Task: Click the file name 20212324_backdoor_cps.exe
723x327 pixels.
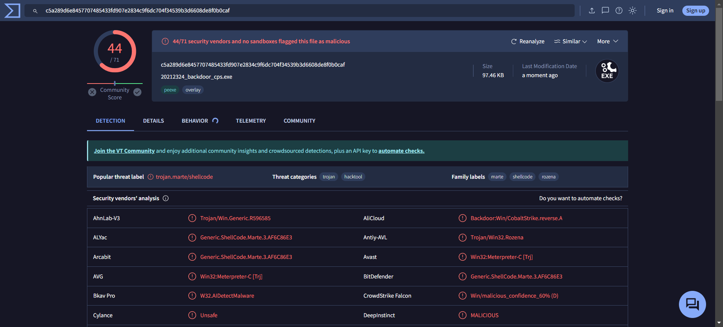Action: click(x=197, y=77)
